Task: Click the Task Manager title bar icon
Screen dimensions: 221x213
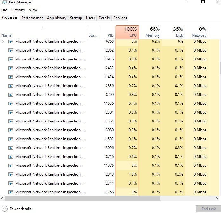Action: point(4,2)
